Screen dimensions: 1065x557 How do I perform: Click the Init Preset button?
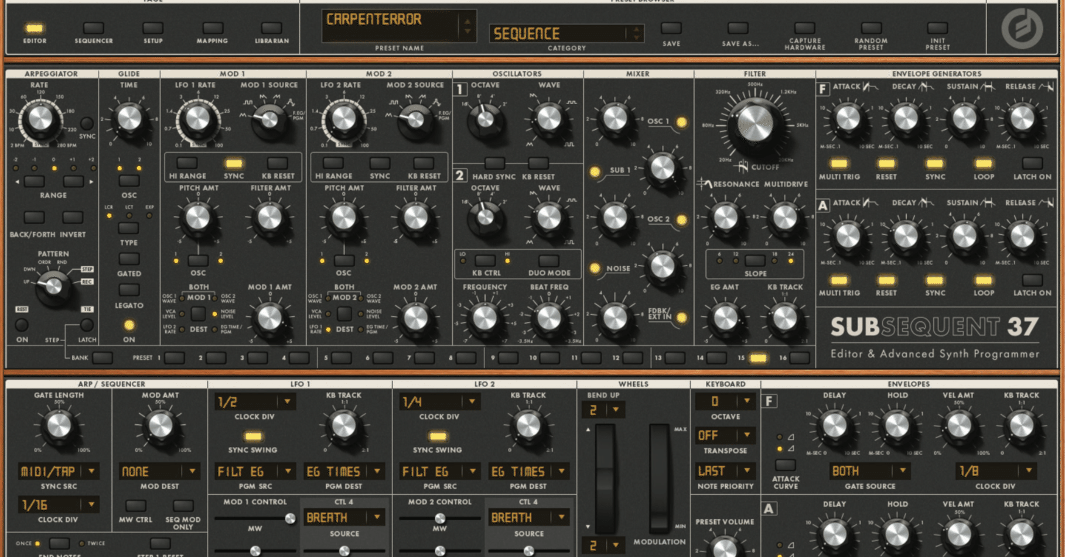point(937,28)
